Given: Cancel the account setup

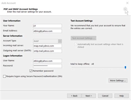Looking at the screenshot, I should coord(105,96).
